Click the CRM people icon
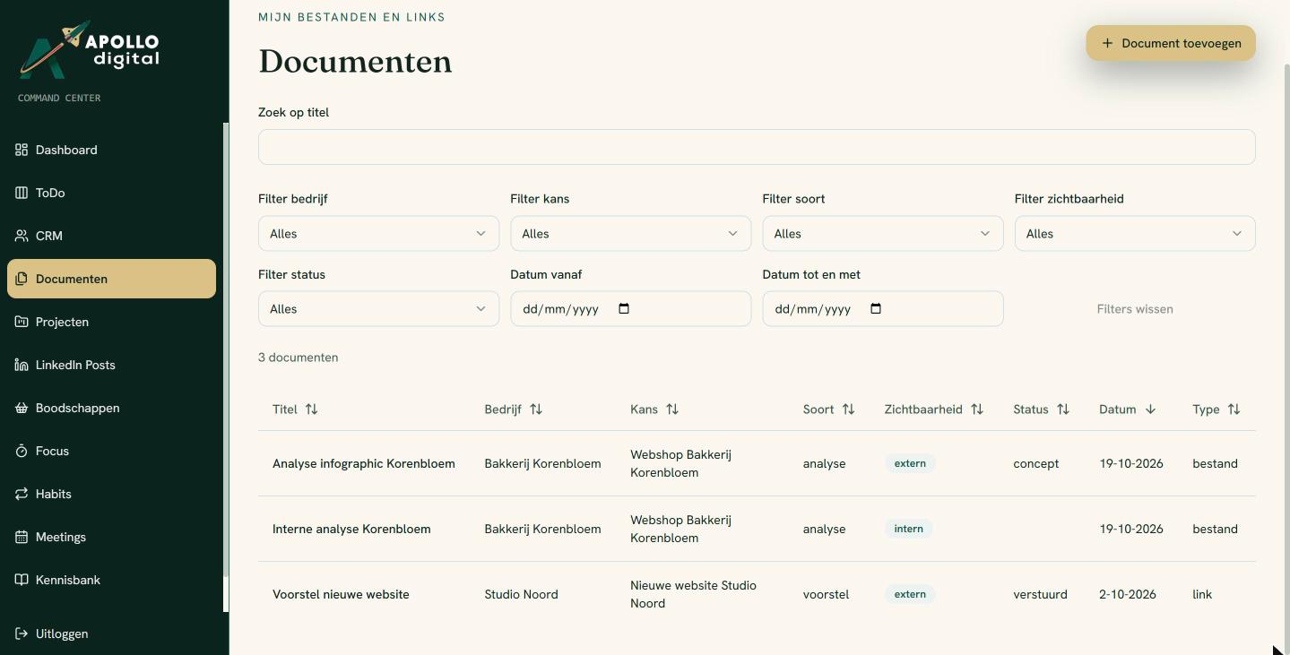The height and width of the screenshot is (655, 1290). [22, 236]
